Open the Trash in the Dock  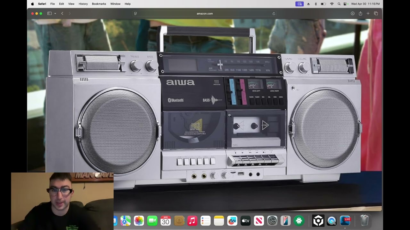(x=364, y=220)
